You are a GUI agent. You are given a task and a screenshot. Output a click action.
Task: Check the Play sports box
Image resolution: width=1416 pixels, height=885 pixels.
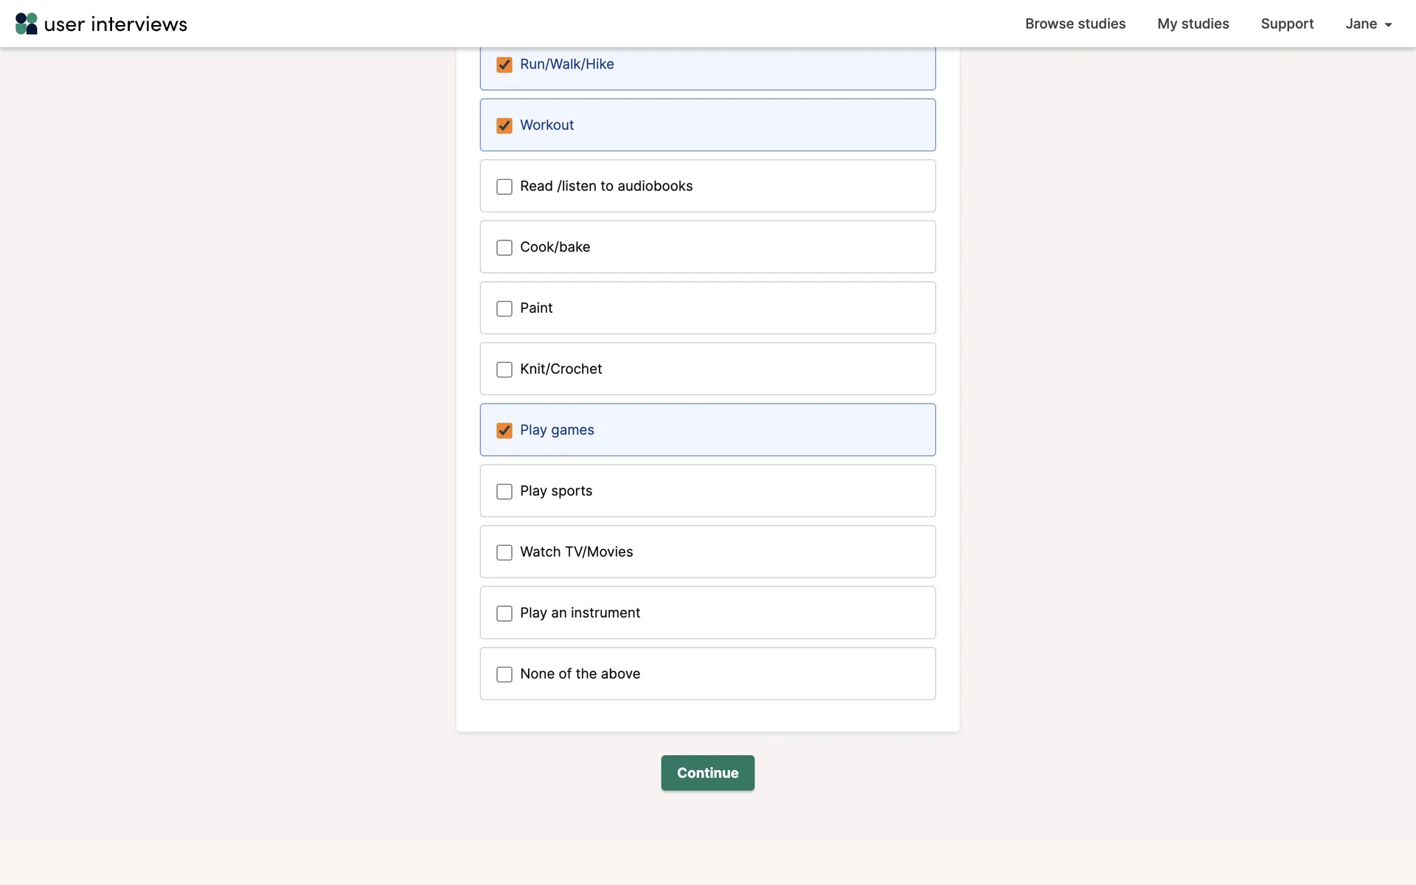[504, 491]
